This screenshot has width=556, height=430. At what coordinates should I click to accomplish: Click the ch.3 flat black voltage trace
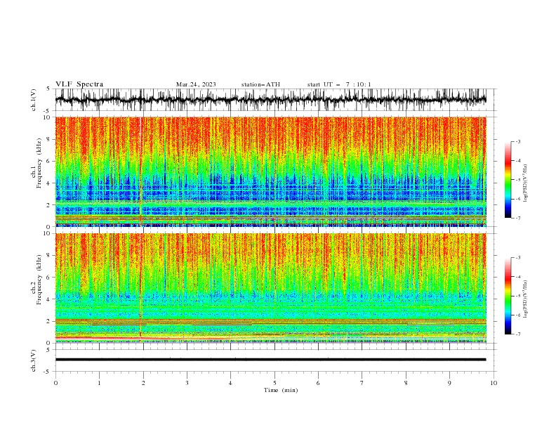[x=270, y=360]
